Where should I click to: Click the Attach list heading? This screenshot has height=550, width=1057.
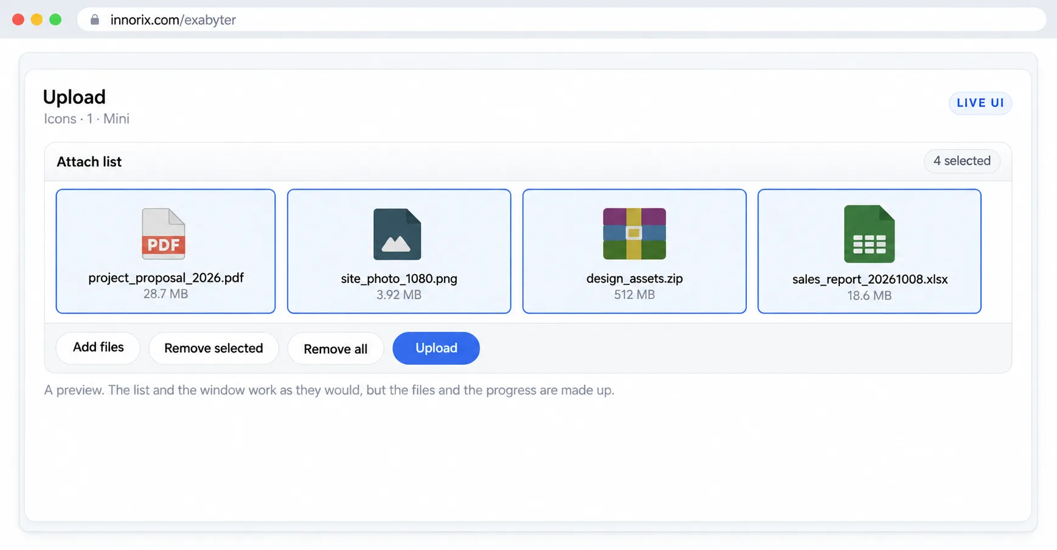click(89, 162)
